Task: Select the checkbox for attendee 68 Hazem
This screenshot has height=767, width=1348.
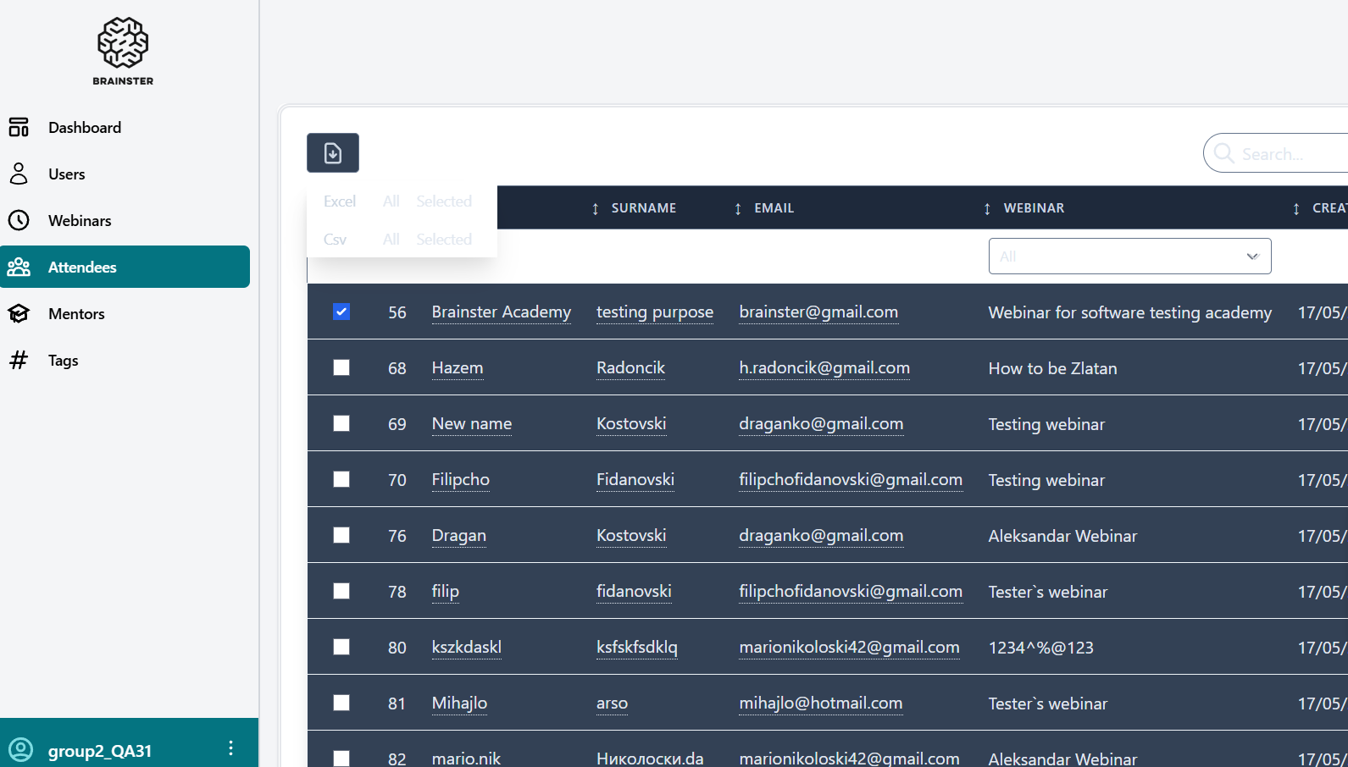Action: click(341, 367)
